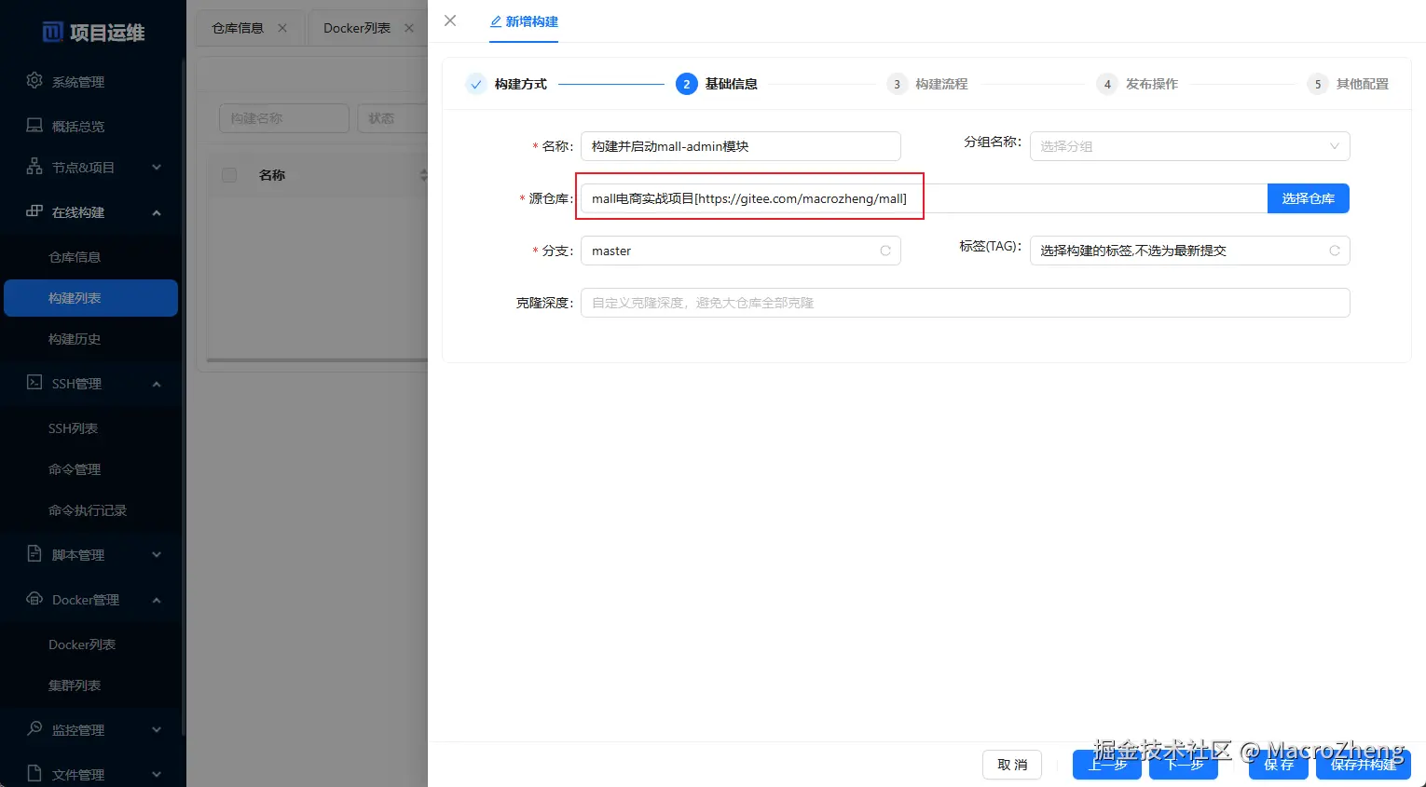Viewport: 1426px width, 787px height.
Task: Collapse the SSH管理 menu chevron
Action: coord(157,384)
